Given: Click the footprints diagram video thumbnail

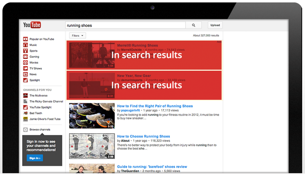Looking at the screenshot, I should coord(92,146).
